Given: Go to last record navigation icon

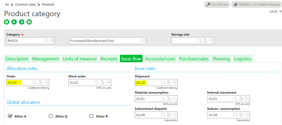Looking at the screenshot, I should 29,22.
